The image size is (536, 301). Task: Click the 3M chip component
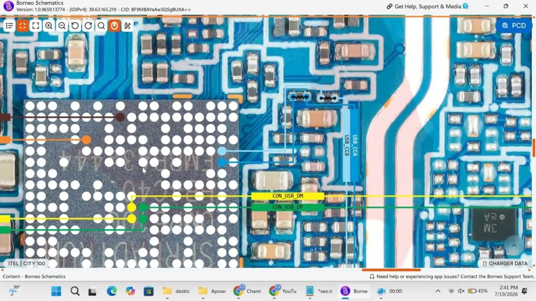[x=494, y=224]
